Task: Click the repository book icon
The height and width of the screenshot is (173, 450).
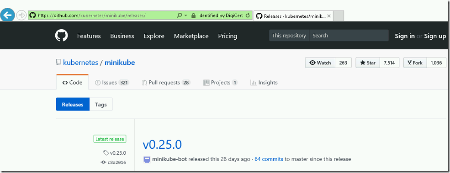Action: (x=58, y=62)
